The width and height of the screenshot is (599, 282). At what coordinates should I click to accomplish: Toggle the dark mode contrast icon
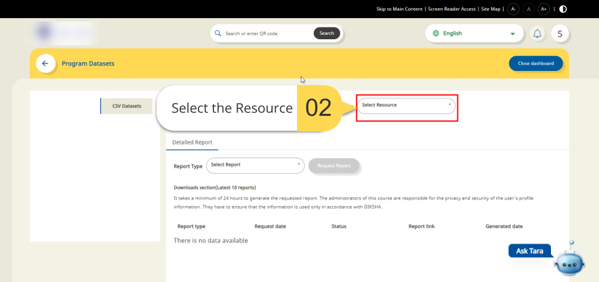pyautogui.click(x=563, y=9)
